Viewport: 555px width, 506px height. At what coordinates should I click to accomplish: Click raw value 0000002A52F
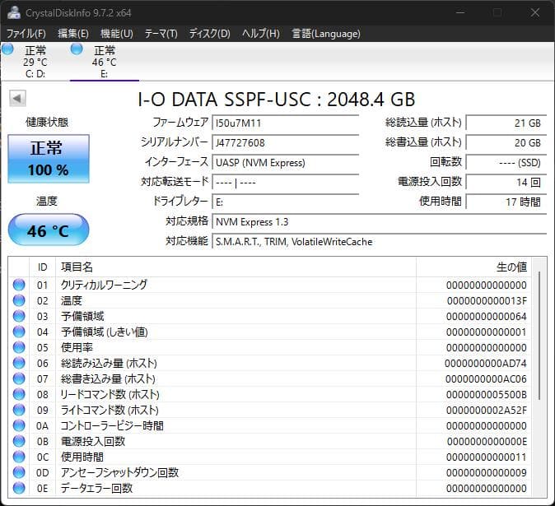[x=487, y=411]
